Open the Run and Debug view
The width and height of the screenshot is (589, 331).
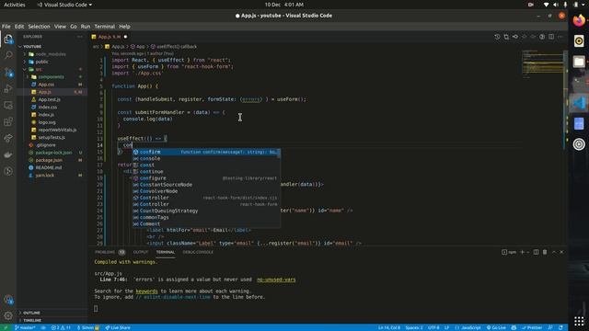point(8,88)
